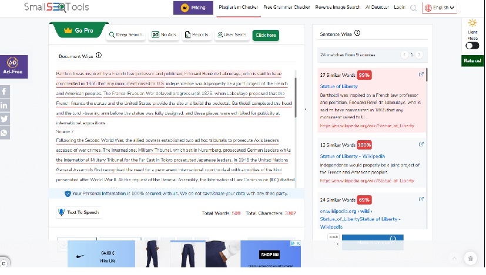
Task: Click '24 matches from 9 sources' text
Action: [x=347, y=55]
